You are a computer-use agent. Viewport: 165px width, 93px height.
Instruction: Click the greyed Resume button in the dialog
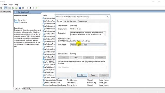(x=101, y=58)
